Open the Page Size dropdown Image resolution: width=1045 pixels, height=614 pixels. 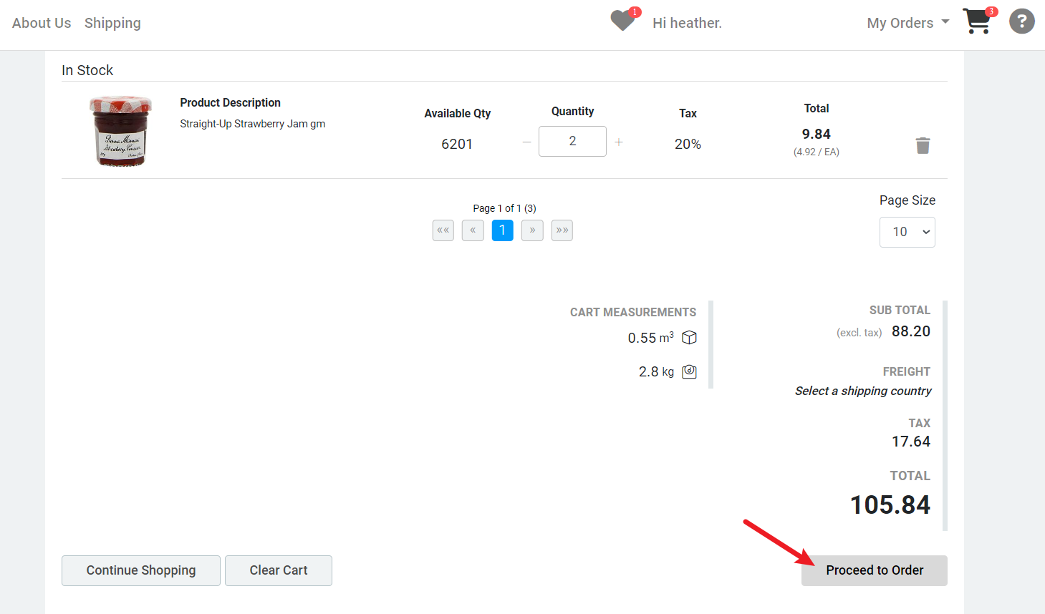pyautogui.click(x=907, y=232)
